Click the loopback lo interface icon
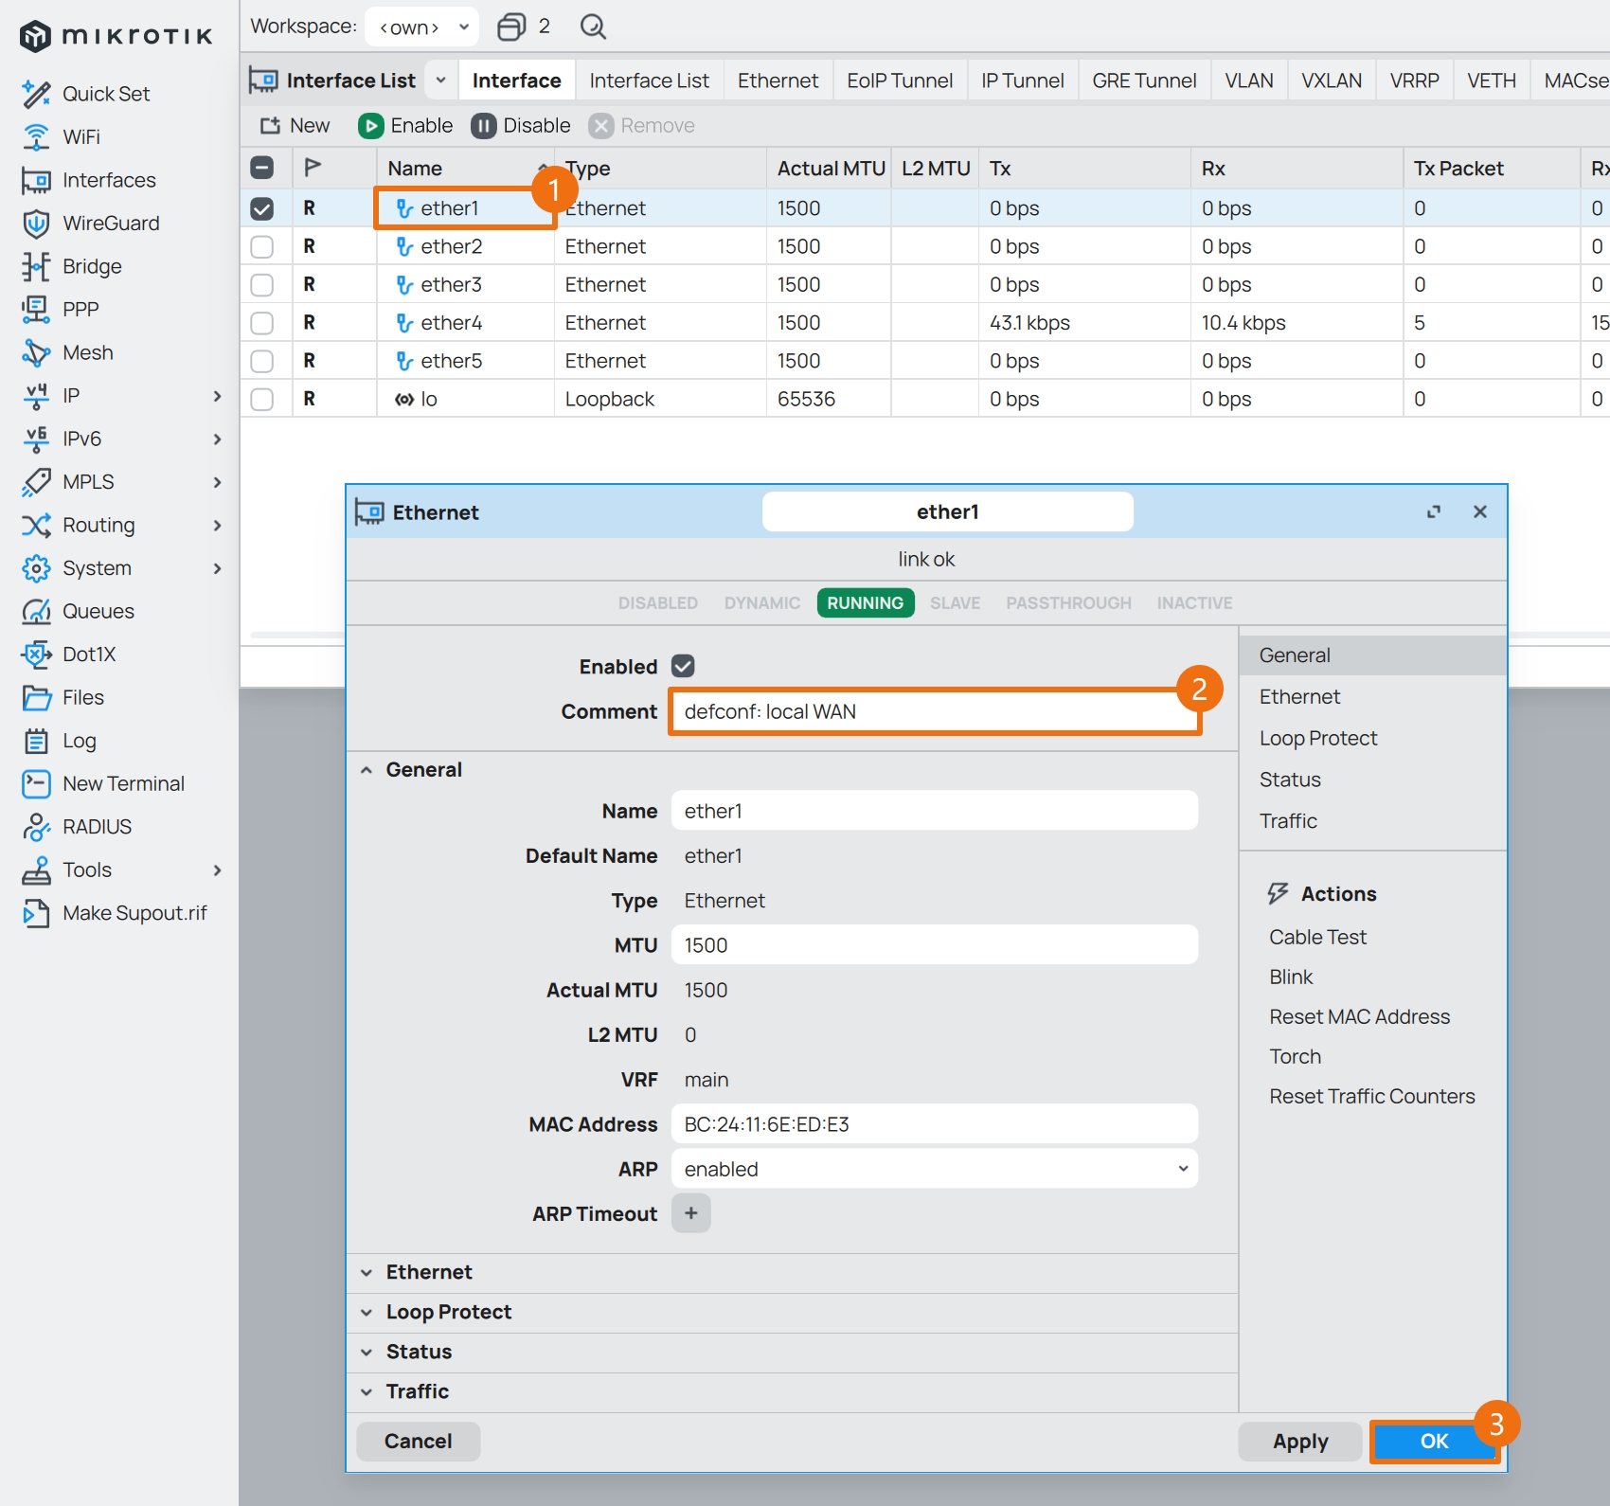1610x1506 pixels. (404, 400)
